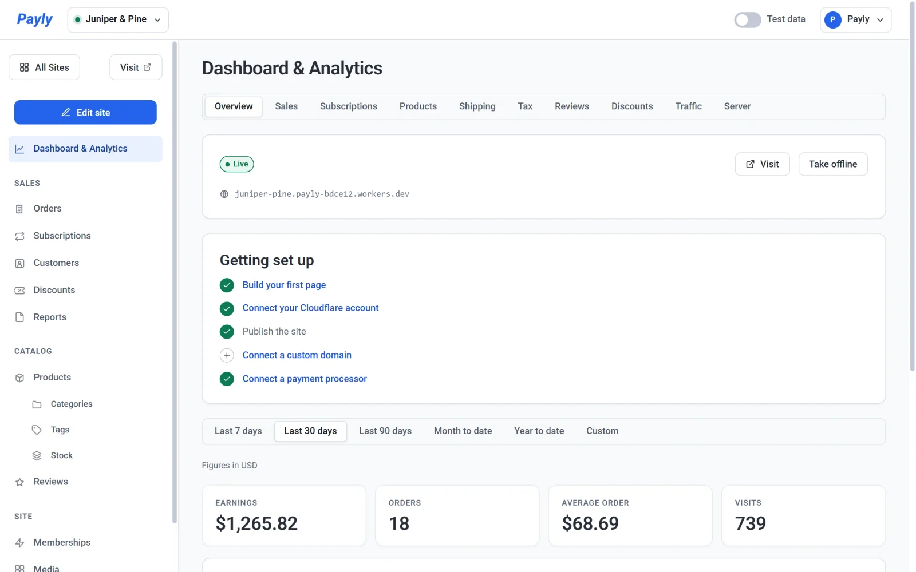
Task: Choose the Custom date range
Action: (602, 431)
